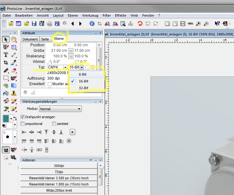Open the Modus Normal dropdown

[60, 109]
